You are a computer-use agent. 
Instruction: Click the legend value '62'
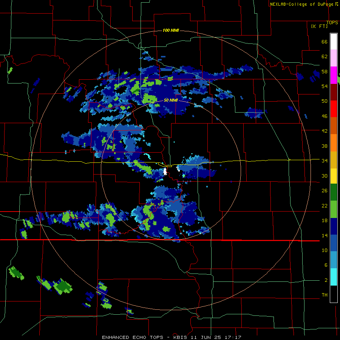(x=325, y=57)
